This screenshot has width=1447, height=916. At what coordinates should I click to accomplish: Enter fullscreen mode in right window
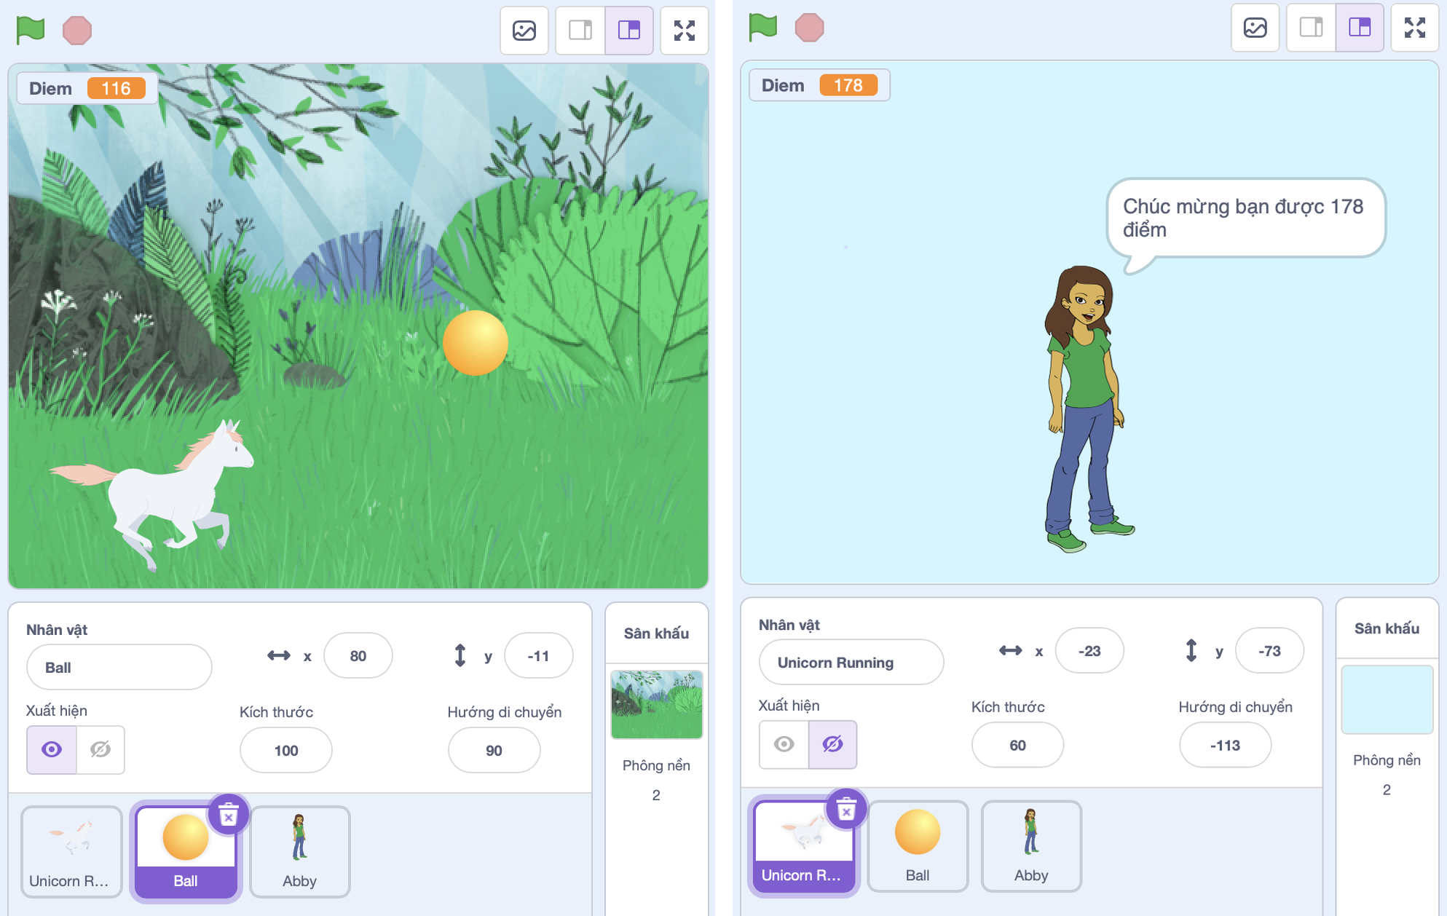pos(1415,28)
